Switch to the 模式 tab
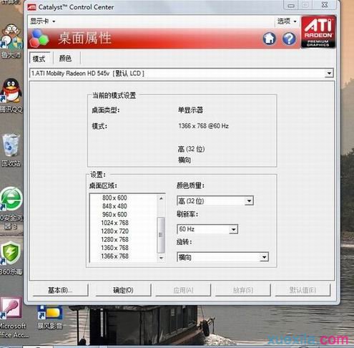 (x=39, y=59)
